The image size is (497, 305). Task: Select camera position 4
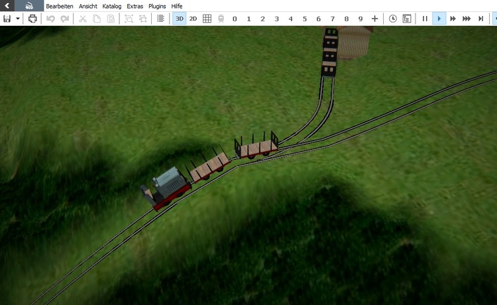[291, 19]
